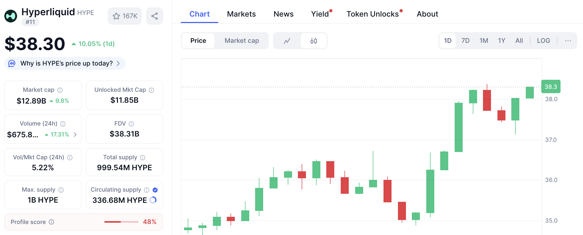The image size is (583, 235).
Task: Click Market cap info icon
Action: point(60,90)
